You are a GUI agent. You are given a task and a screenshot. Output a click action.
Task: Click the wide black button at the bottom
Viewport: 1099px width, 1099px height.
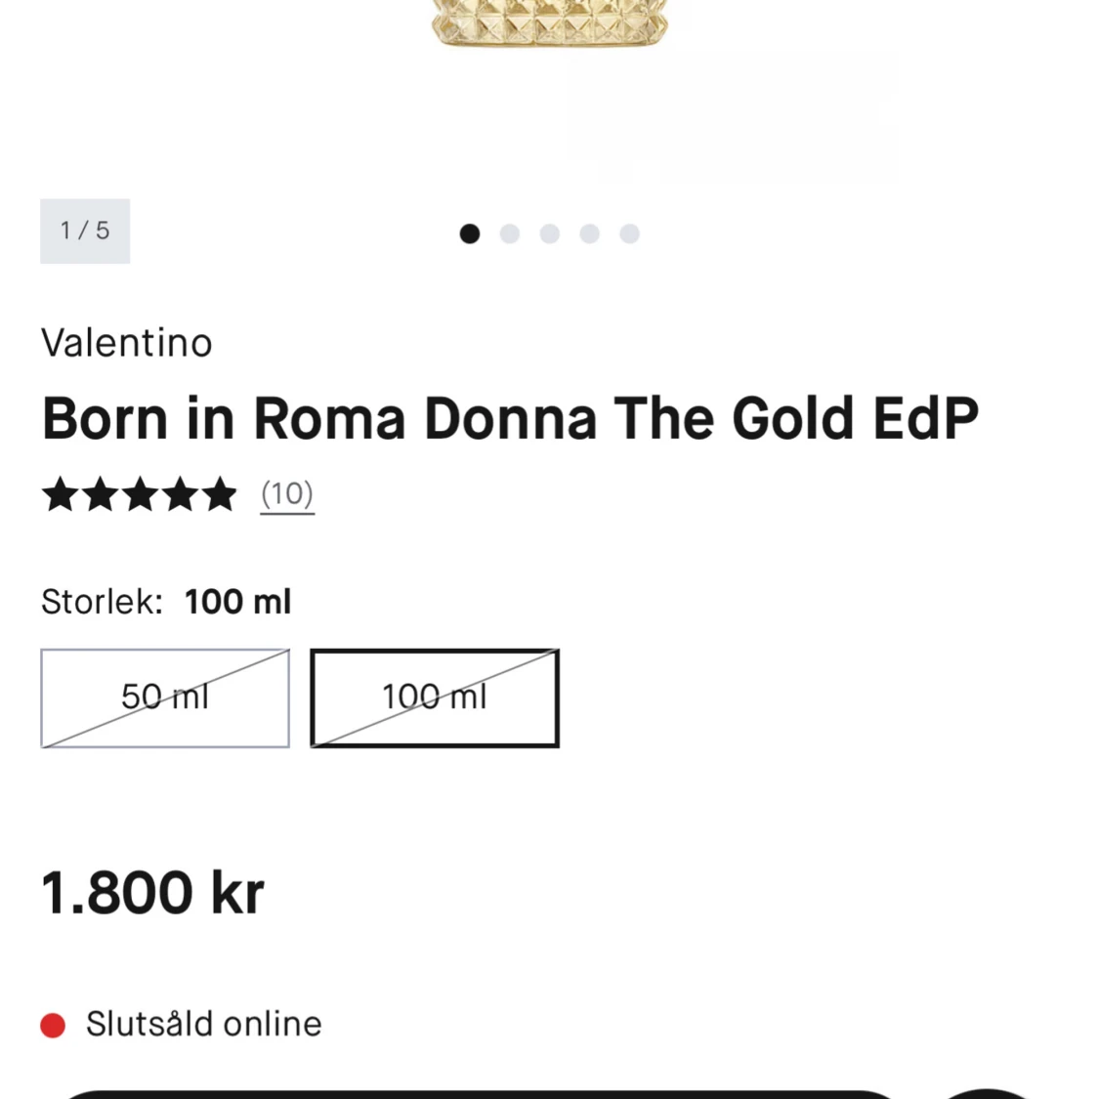(x=480, y=1094)
